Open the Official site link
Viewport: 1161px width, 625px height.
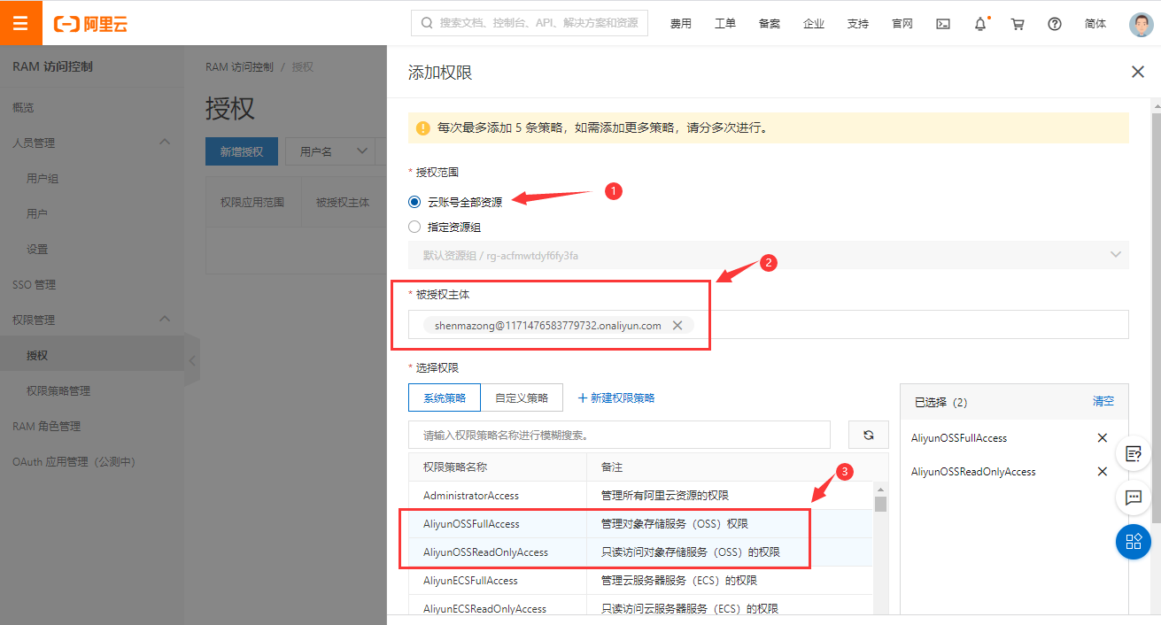click(x=902, y=24)
